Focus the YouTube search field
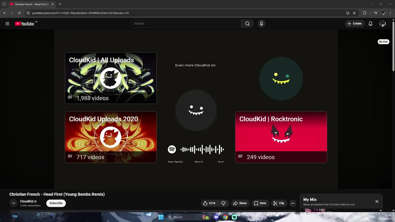Screen dimensions: 395x222 point(186,23)
